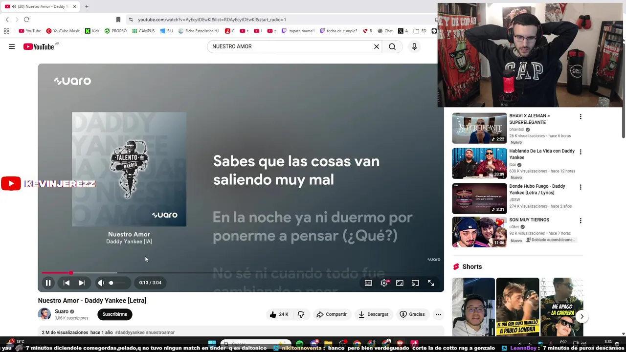The width and height of the screenshot is (626, 352).
Task: Open options for Donde Hubo Fuego video
Action: click(x=581, y=187)
